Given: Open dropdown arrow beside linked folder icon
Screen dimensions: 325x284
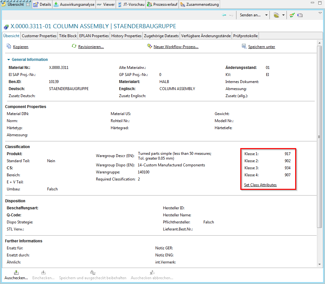Looking at the screenshot, I should click(283, 15).
